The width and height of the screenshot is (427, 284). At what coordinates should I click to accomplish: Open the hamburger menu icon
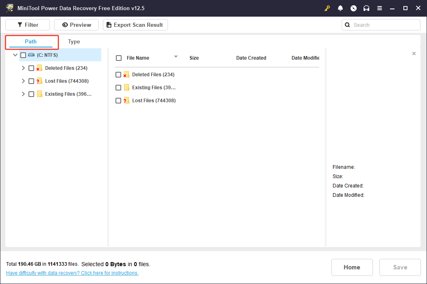tap(379, 8)
